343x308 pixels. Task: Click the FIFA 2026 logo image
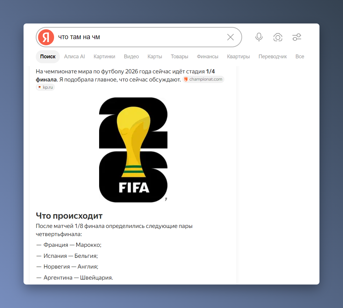point(133,150)
